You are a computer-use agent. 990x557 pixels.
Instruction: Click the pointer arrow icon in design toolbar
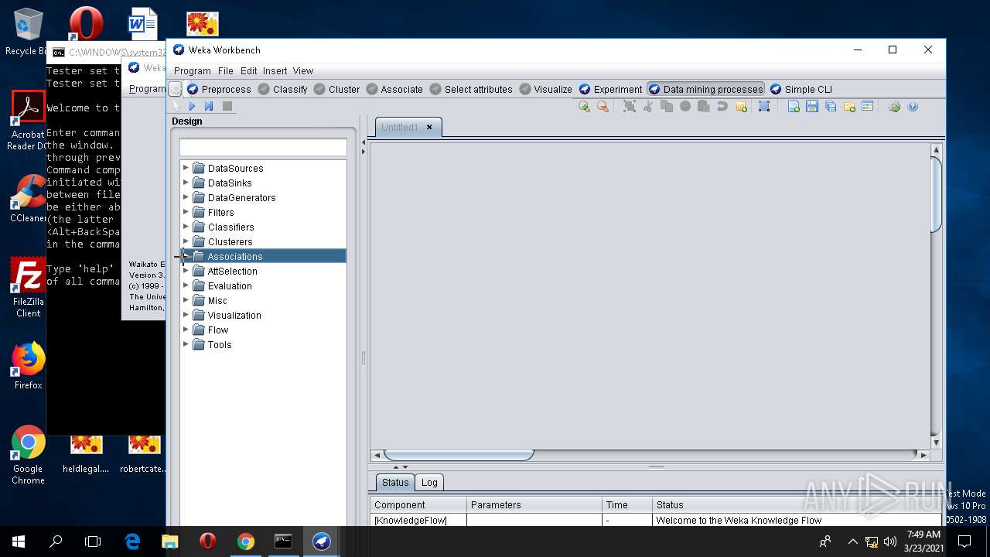tap(176, 106)
